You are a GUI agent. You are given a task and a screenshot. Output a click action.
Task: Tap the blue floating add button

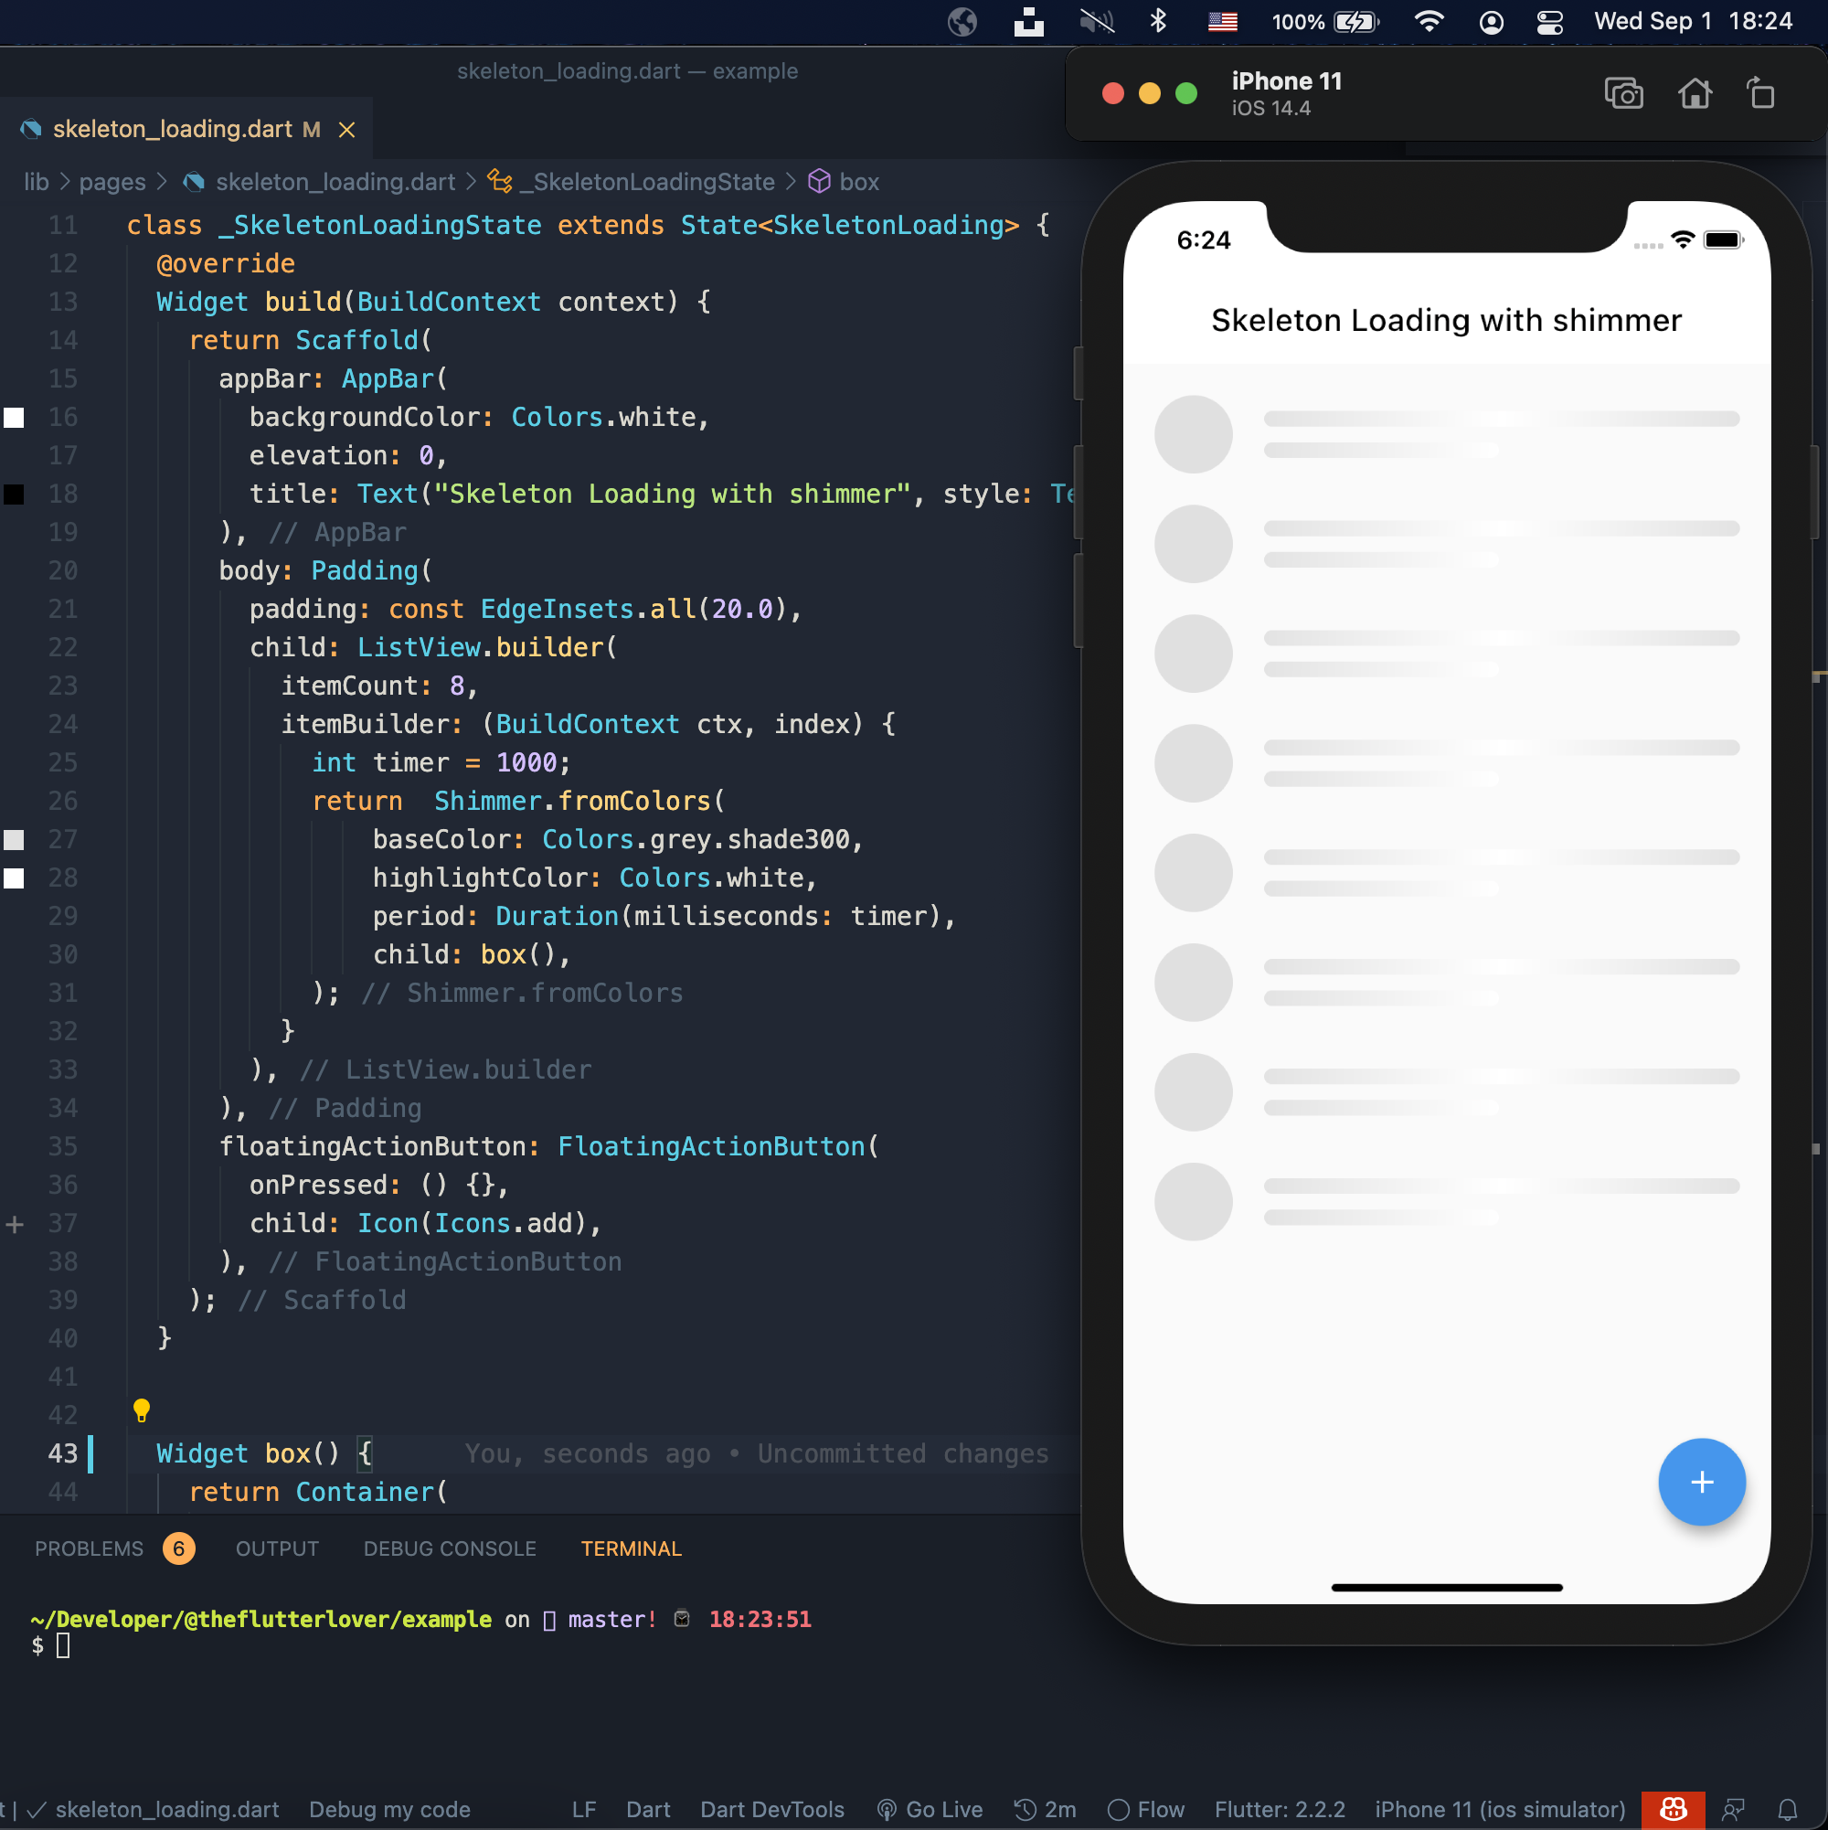click(1701, 1482)
